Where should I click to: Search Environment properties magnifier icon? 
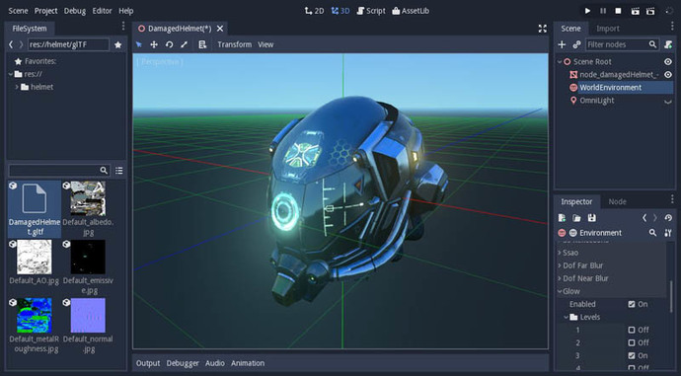652,233
